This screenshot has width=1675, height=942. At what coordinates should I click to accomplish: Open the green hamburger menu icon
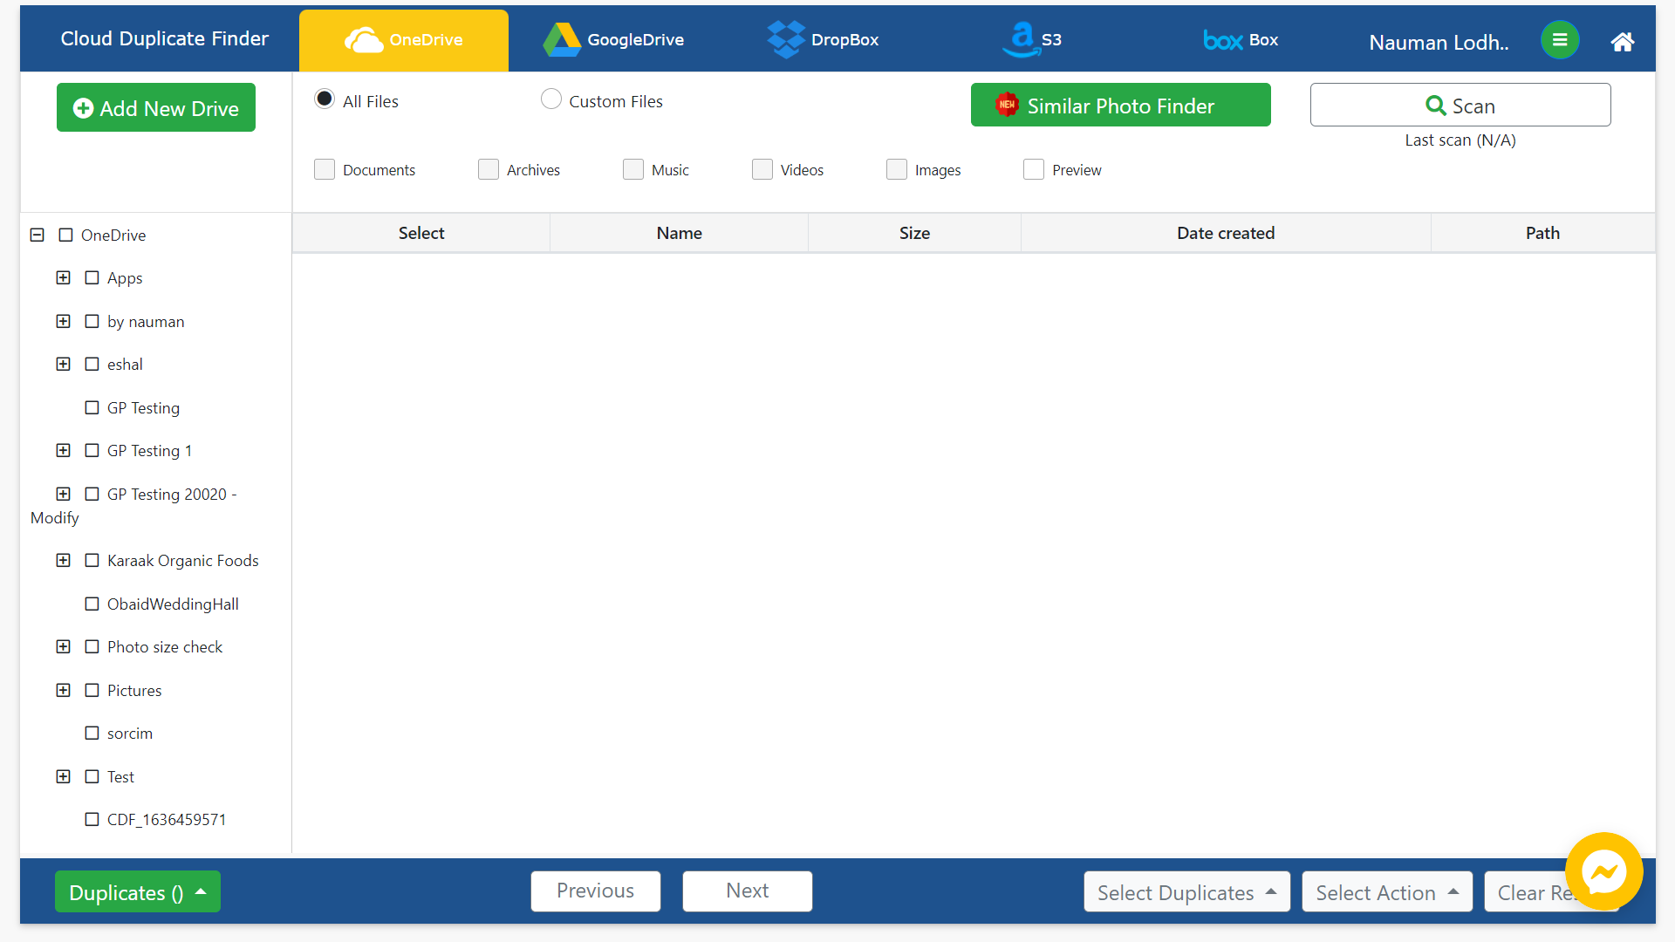click(1560, 40)
